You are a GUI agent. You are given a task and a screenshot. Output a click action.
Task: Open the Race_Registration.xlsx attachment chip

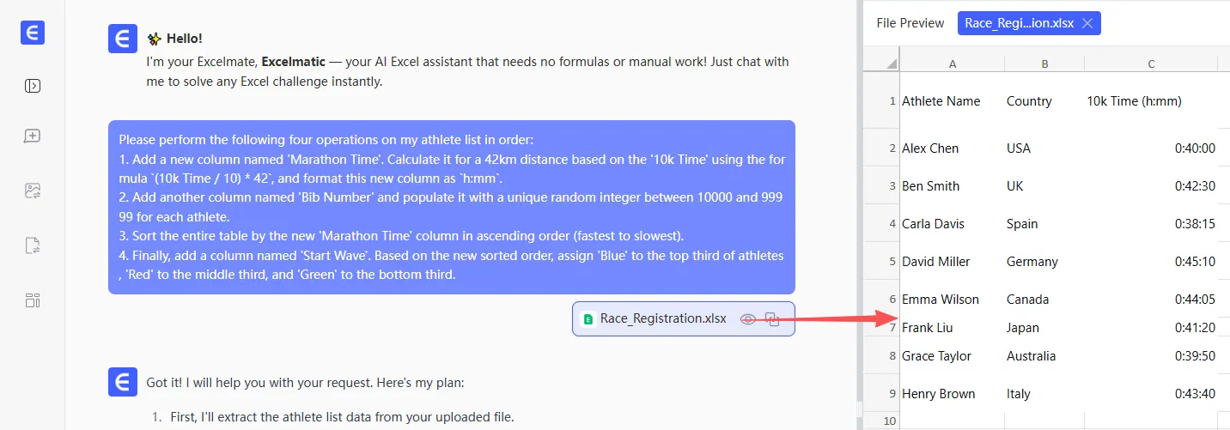[662, 319]
